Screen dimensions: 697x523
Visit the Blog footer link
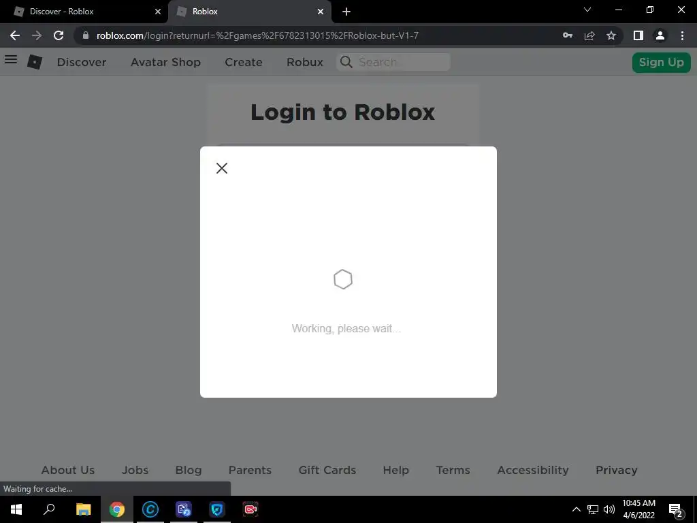pyautogui.click(x=189, y=470)
